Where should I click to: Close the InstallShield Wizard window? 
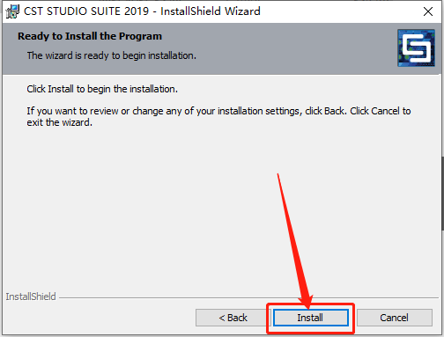(x=428, y=11)
